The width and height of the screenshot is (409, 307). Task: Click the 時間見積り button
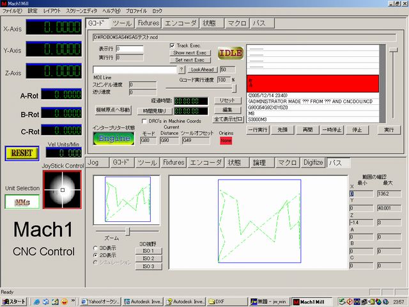click(x=155, y=111)
